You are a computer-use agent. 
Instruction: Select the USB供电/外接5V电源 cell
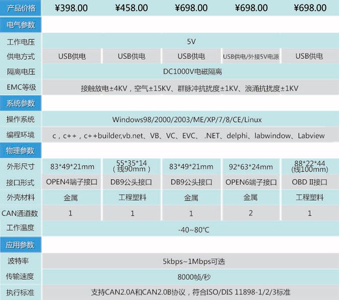click(251, 57)
